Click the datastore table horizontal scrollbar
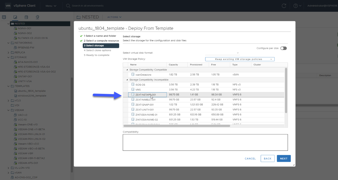The width and height of the screenshot is (338, 180). (177, 126)
